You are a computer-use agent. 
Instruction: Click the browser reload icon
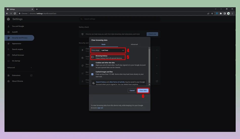point(15,13)
